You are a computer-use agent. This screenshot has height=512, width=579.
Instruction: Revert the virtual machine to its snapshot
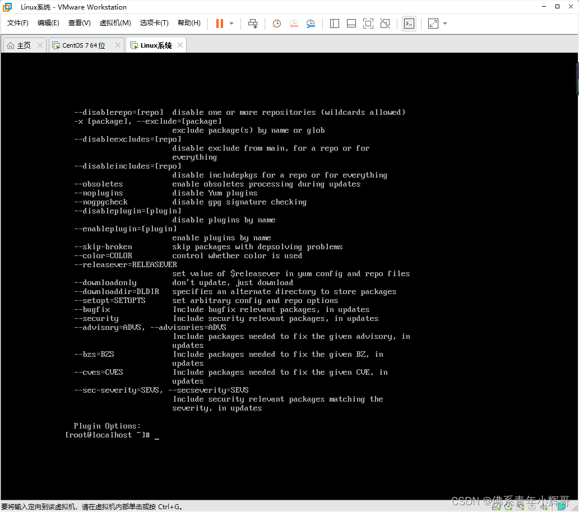point(294,24)
